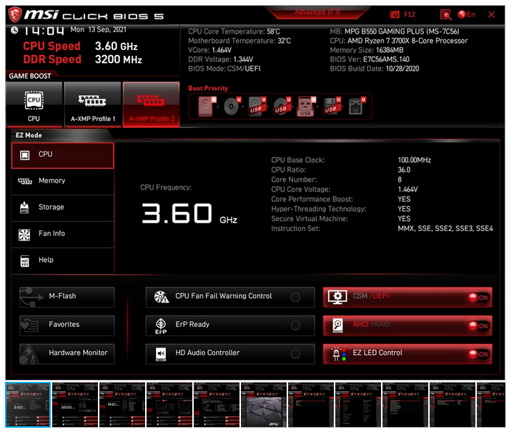The width and height of the screenshot is (519, 432).
Task: Click the Mon 13 Sep, 2021 date
Action: click(x=100, y=30)
